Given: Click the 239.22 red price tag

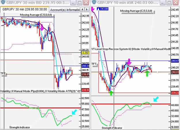Looking at the screenshot, I should [175, 93].
